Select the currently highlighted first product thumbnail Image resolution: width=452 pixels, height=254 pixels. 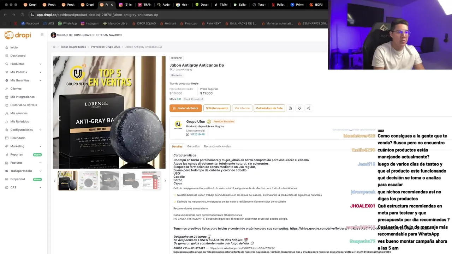(67, 181)
